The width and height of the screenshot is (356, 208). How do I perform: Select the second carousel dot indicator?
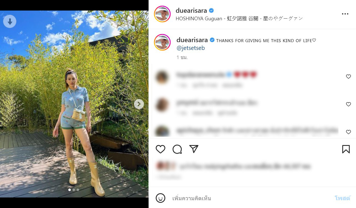(74, 190)
